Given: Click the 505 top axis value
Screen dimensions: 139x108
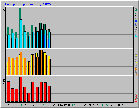Looking at the screenshot, I should (x=4, y=10).
